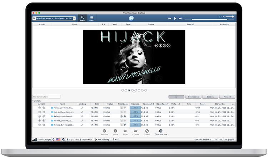Viewport: 268px width, 159px height.
Task: Select the fifth slideshow dot
Action: tap(135, 90)
